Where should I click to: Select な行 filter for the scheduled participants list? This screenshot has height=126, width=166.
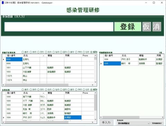tap(54, 52)
